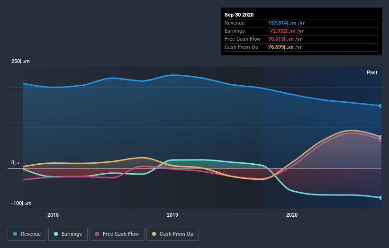Toggle the Free Cash Flow legend button
This screenshot has width=389, height=248.
117,234
